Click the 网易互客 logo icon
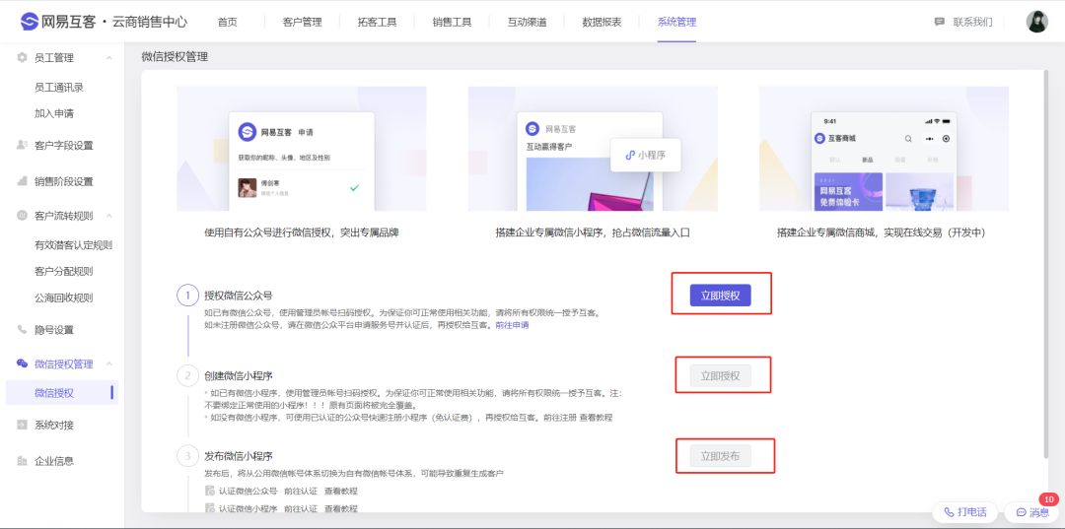Viewport: 1065px width, 529px height. point(30,22)
